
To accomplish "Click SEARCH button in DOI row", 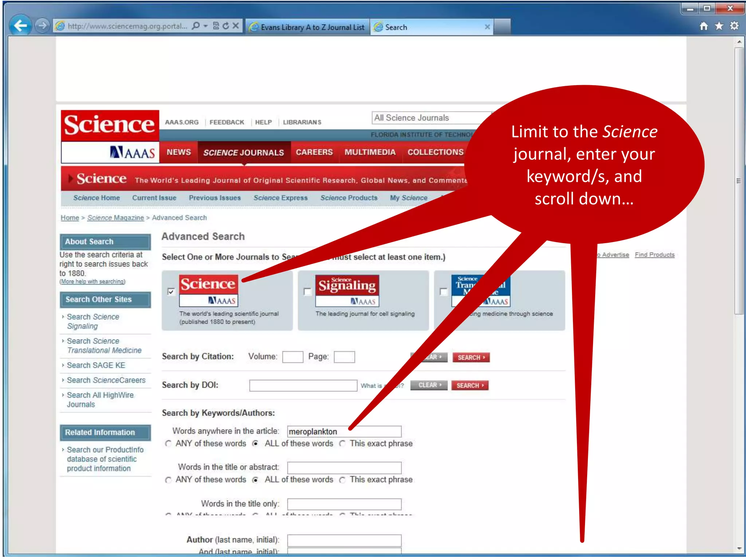I will [470, 385].
